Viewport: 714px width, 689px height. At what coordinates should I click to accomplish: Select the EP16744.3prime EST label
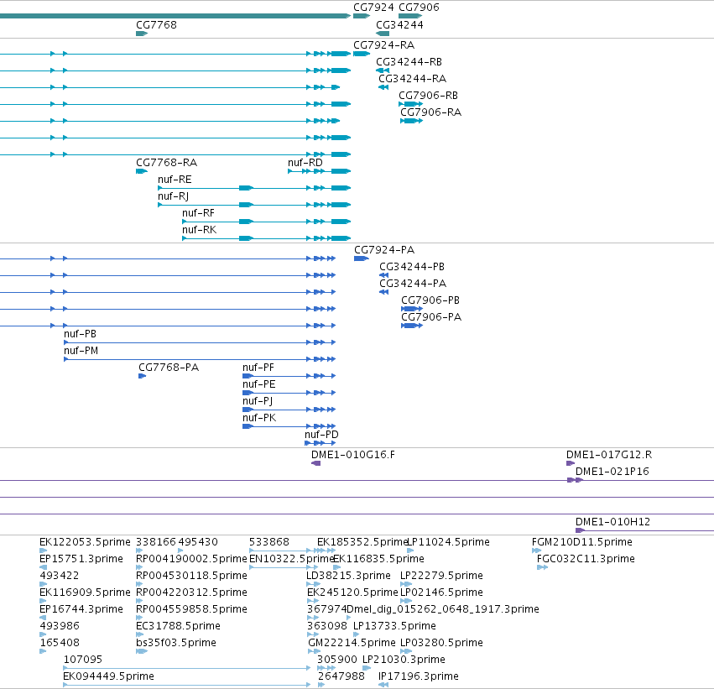(81, 610)
